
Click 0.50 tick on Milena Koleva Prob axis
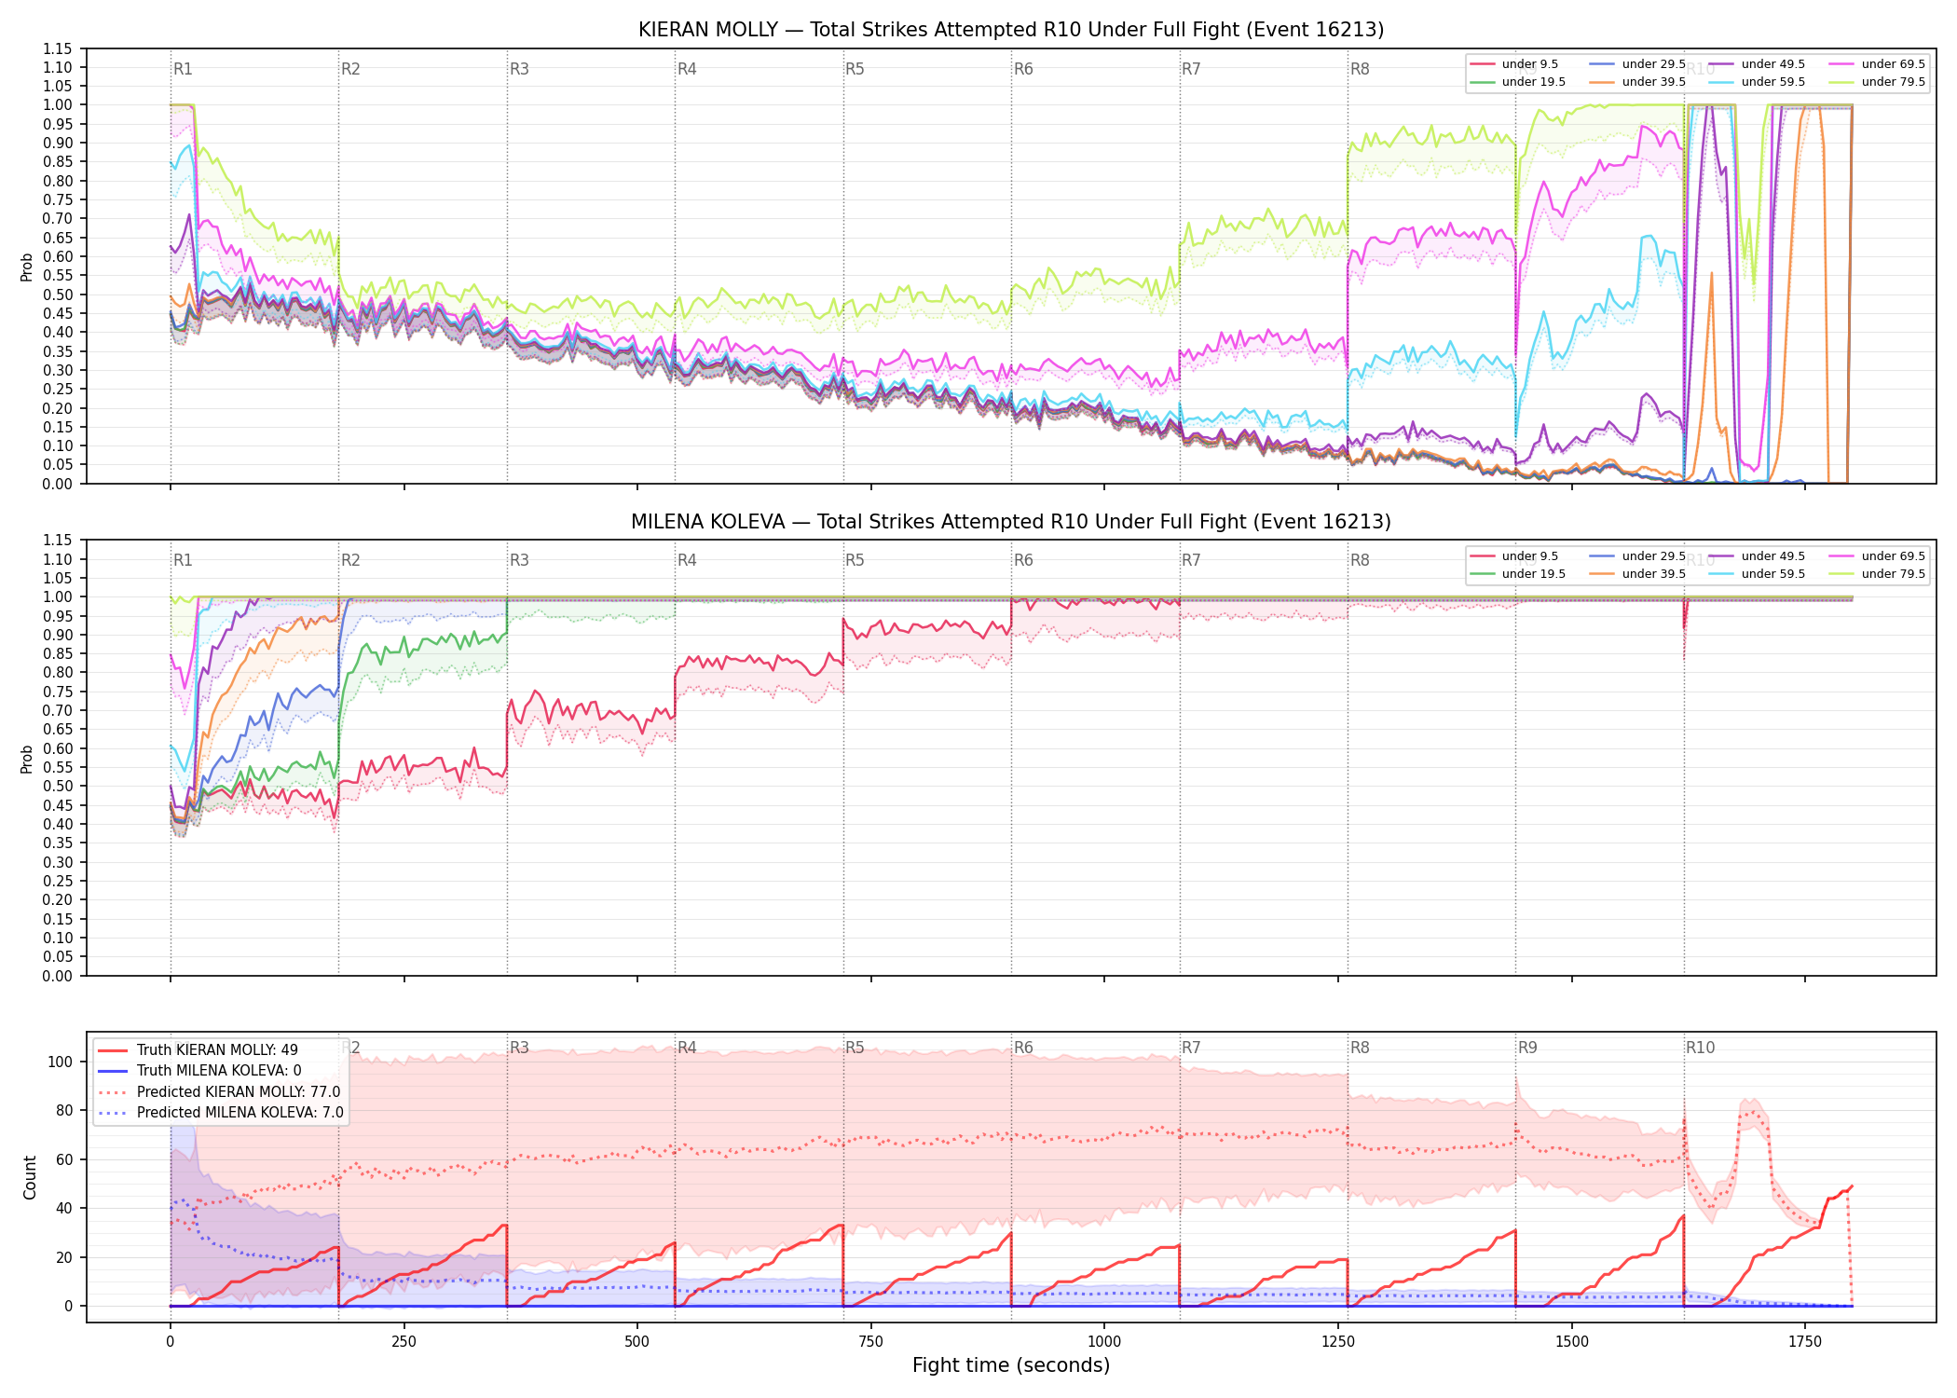tap(58, 786)
